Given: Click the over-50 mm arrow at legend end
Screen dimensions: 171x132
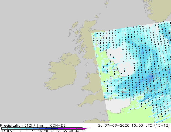Looking at the screenshot, I should pyautogui.click(x=85, y=128).
